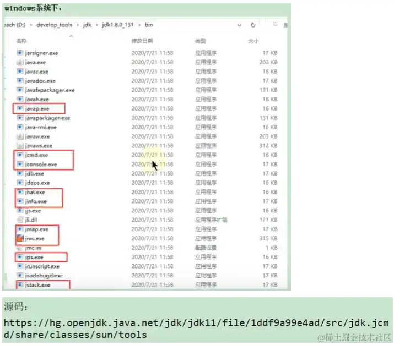Click the javapackager.exe file icon
394x345 pixels.
pyautogui.click(x=20, y=118)
